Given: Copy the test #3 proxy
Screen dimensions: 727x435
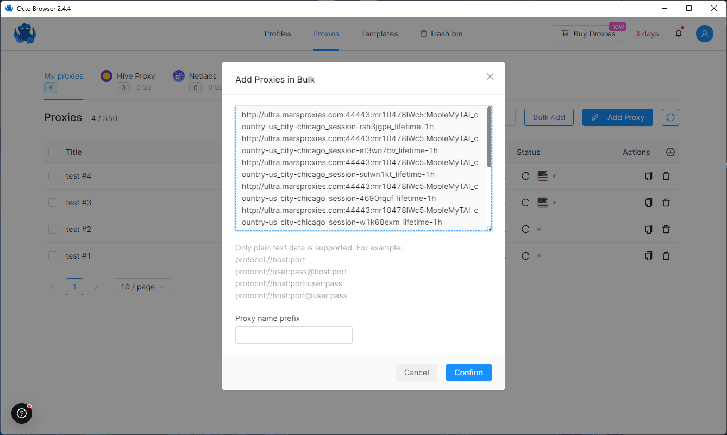Looking at the screenshot, I should coord(648,203).
